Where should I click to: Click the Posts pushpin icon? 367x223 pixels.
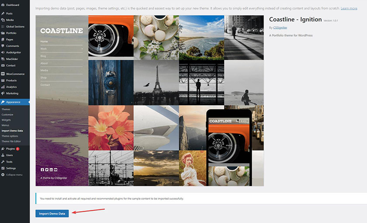(x=3, y=14)
